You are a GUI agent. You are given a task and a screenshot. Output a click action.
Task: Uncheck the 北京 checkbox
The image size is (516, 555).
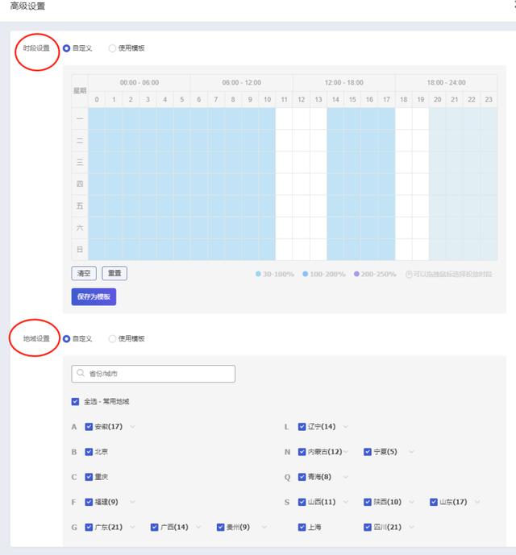(x=89, y=452)
